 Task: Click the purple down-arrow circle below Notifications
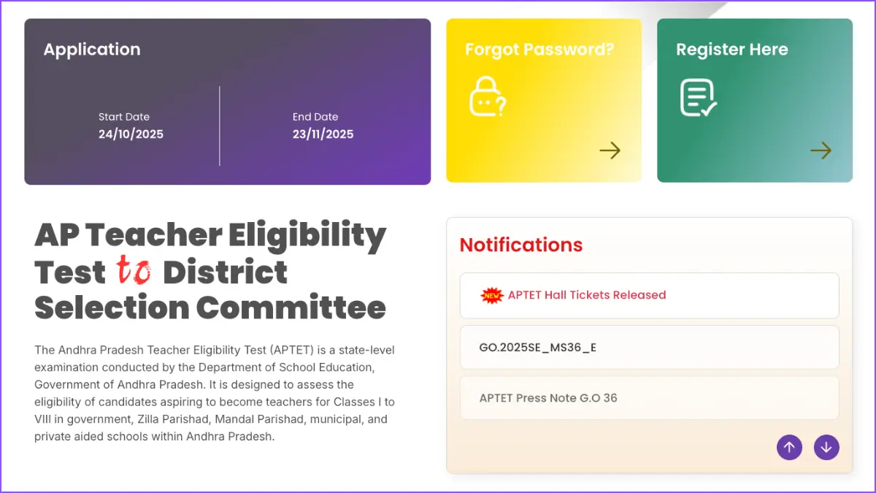826,447
